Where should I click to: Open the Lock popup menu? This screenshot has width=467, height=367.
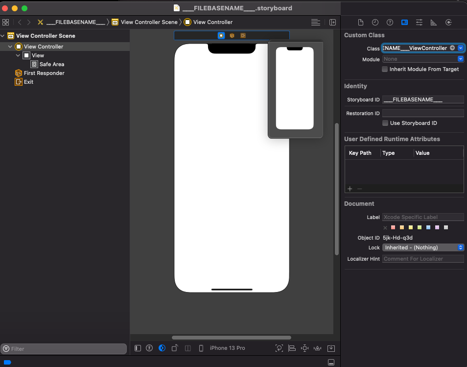tap(423, 248)
